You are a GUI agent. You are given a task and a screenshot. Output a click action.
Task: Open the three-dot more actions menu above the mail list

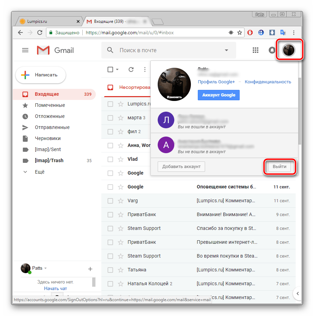(x=145, y=69)
